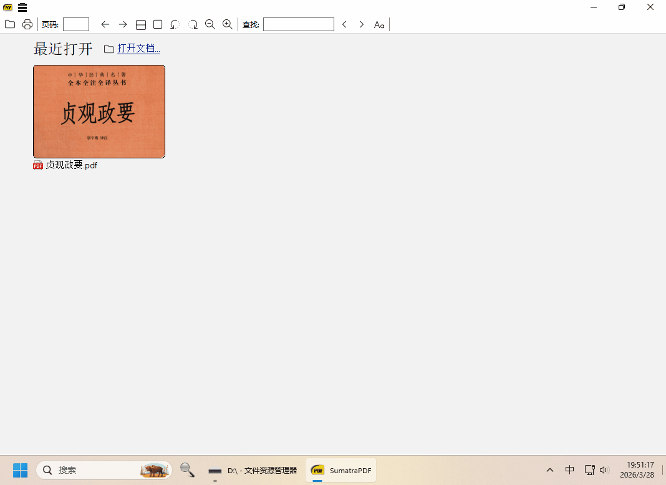666x485 pixels.
Task: Switch to D:\ 文件资源管理器 taskbar item
Action: (x=253, y=470)
